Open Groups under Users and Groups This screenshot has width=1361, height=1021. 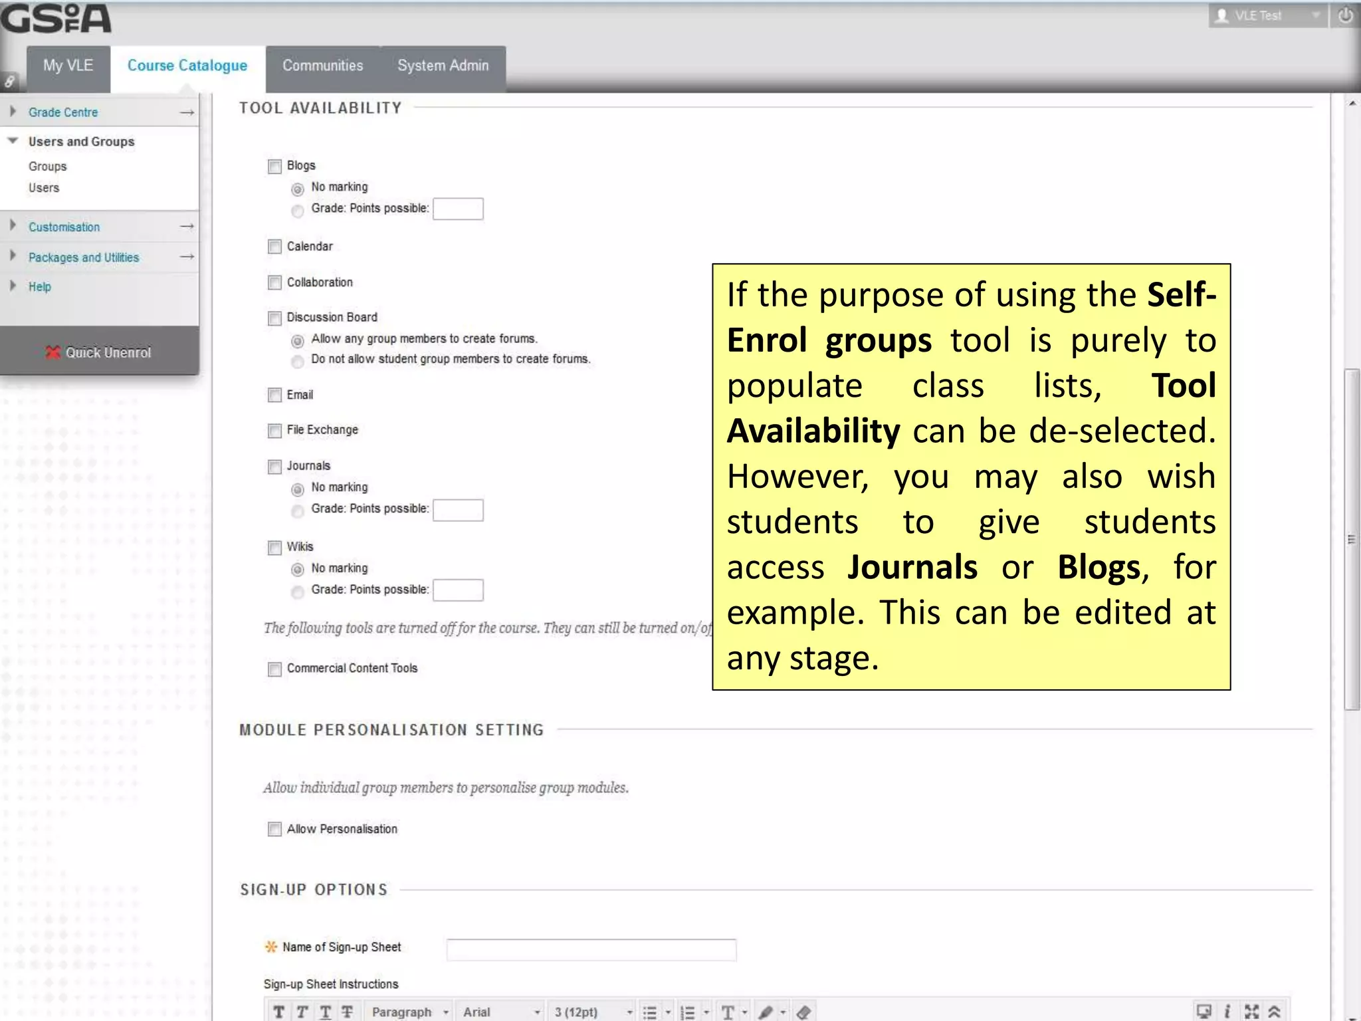(x=47, y=166)
